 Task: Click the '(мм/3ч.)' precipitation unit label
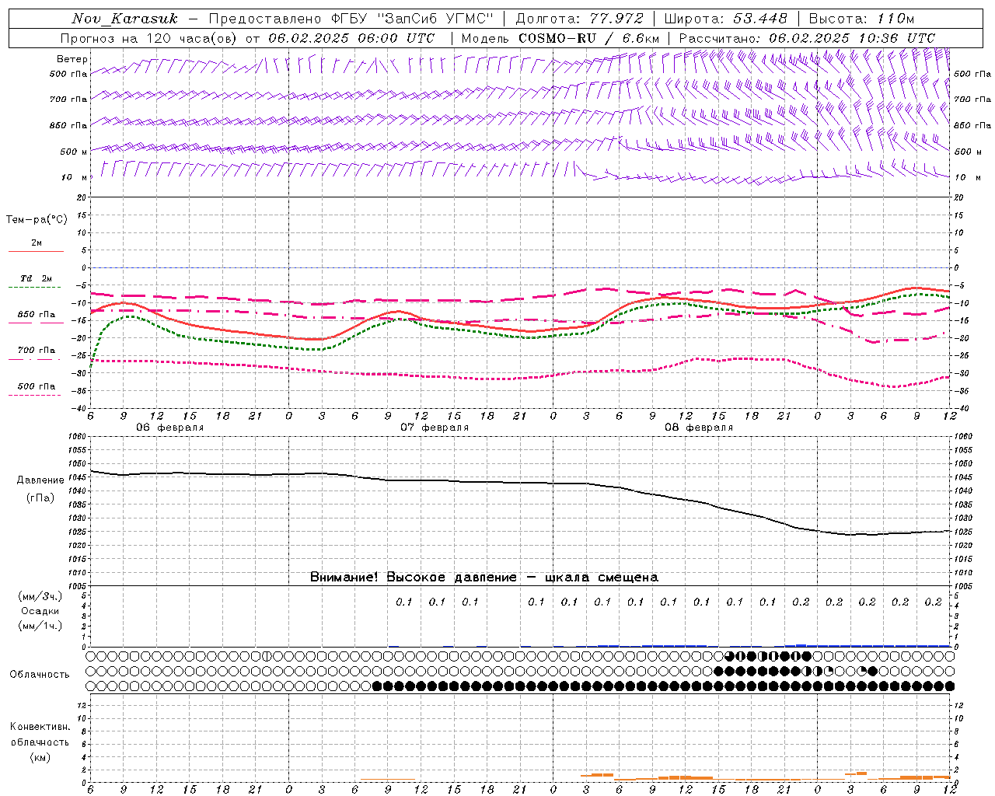[40, 596]
